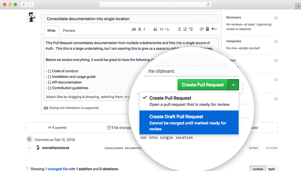
Task: Click the API documentation checklist line
Action: pos(64,82)
